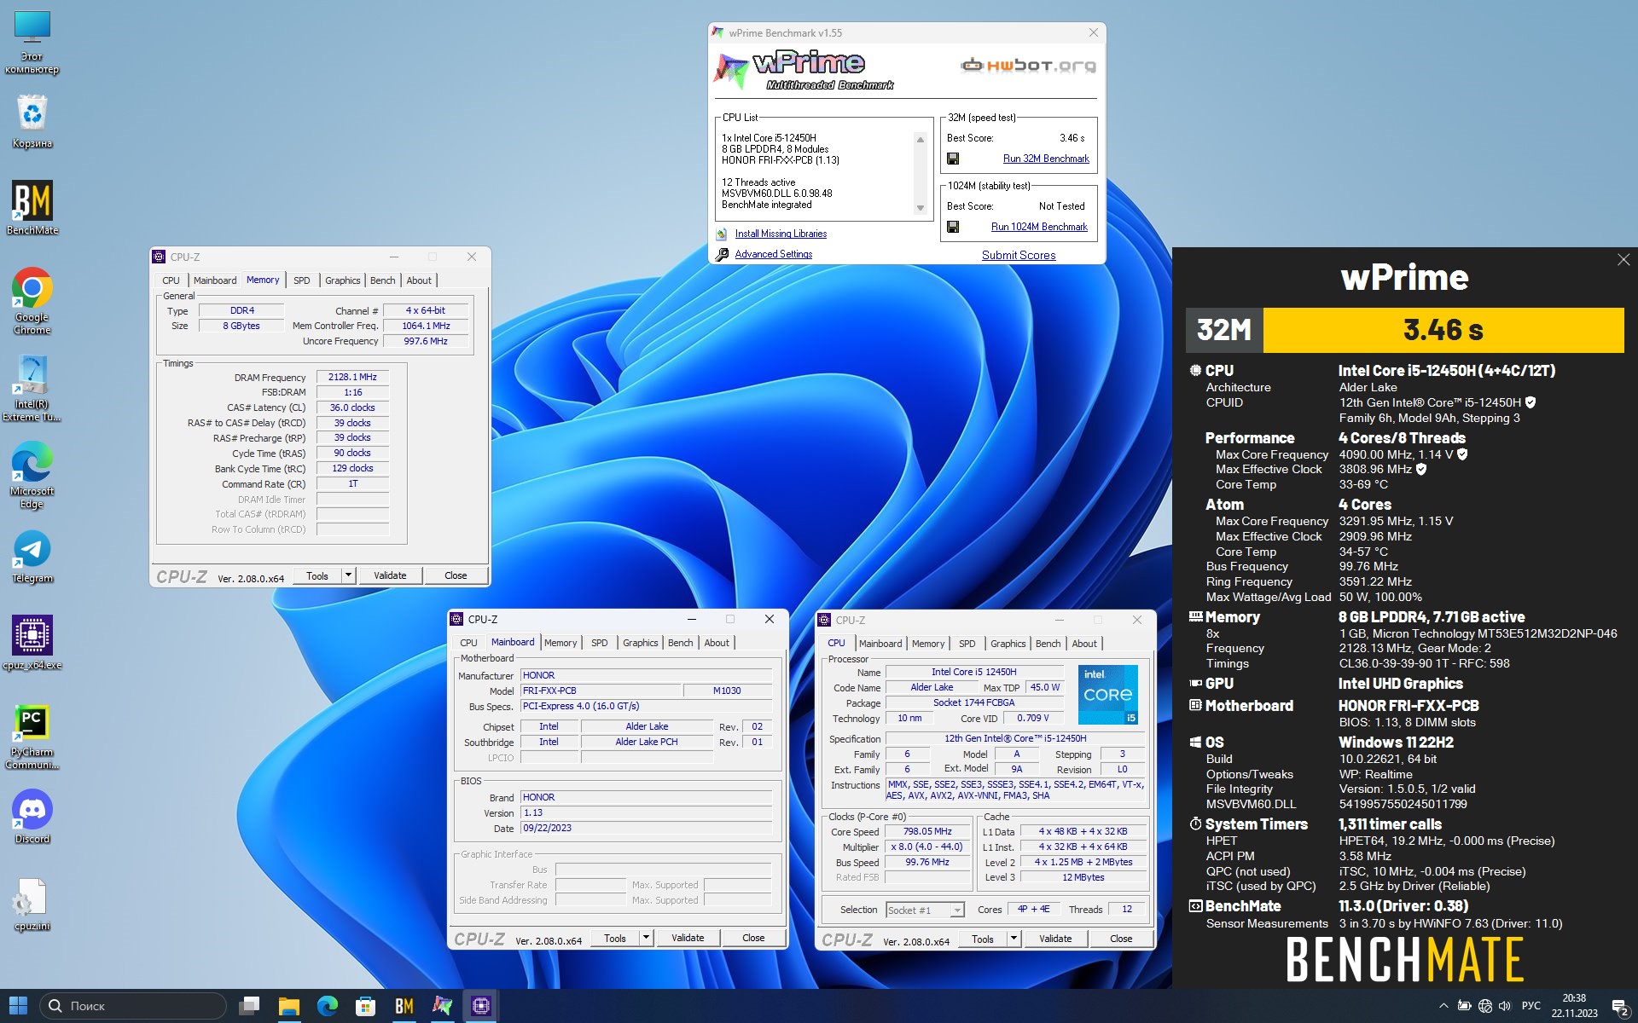Click the DRAM Frequency value 2128.1 MHz
This screenshot has height=1023, width=1638.
coord(352,377)
